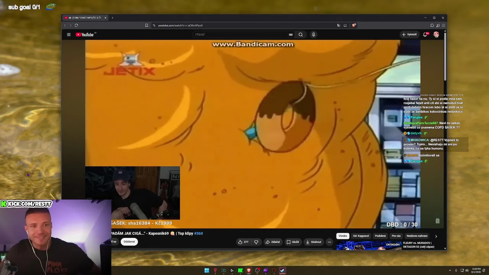Open the Windows Start menu
The width and height of the screenshot is (489, 275).
click(207, 270)
